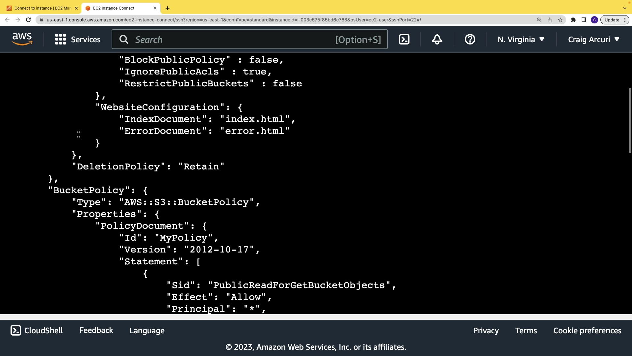The width and height of the screenshot is (632, 356).
Task: Click the terminal vertical scrollbar thumb
Action: click(630, 120)
